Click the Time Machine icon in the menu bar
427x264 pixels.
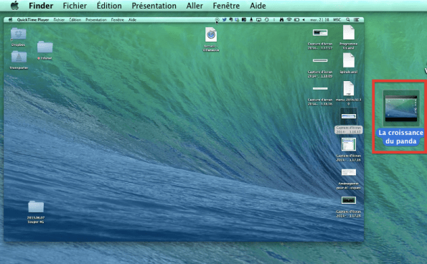tap(266, 19)
